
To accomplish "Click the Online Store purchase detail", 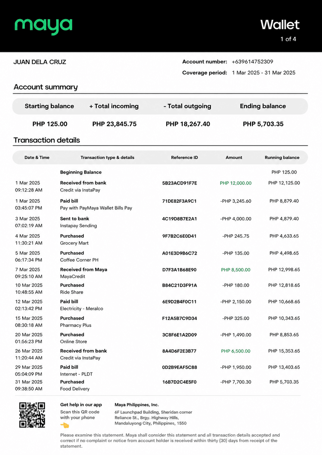I will [73, 342].
